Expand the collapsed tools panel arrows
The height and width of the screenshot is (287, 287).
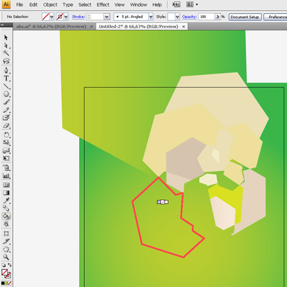[2, 25]
